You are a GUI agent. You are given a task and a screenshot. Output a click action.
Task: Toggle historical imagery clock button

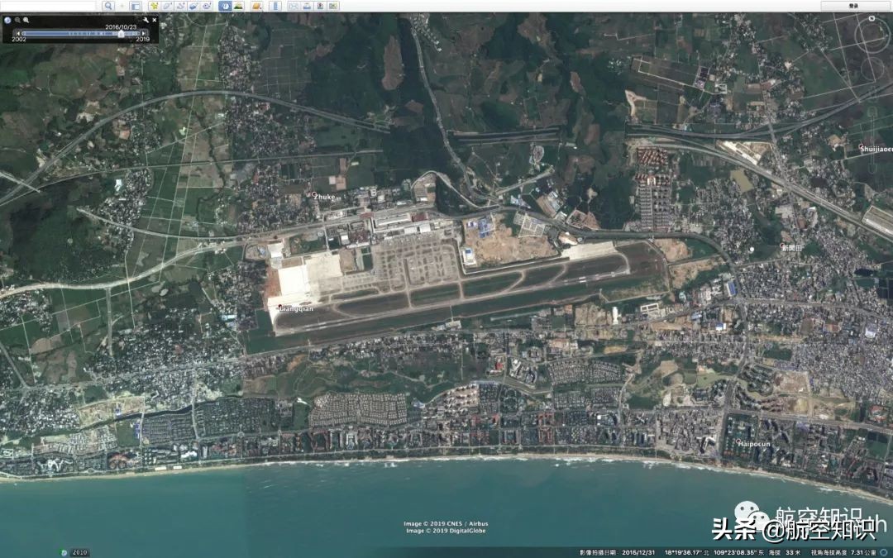point(225,6)
